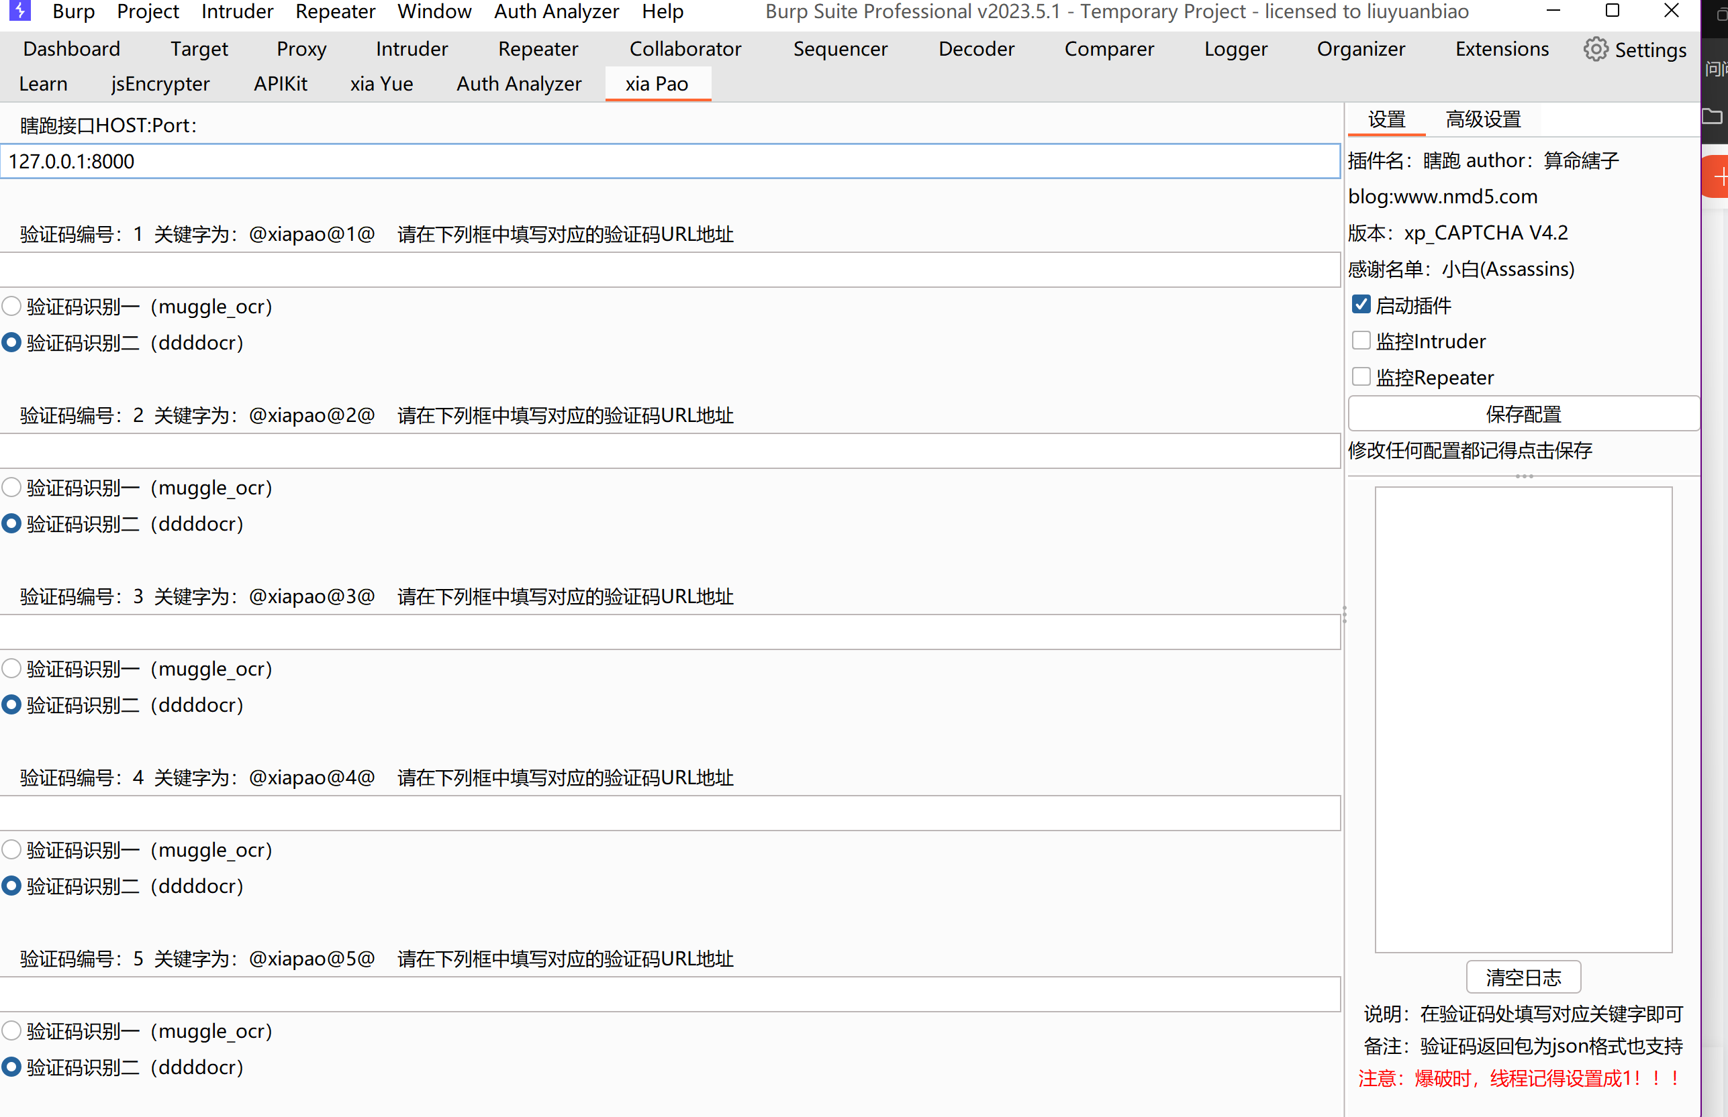1728x1117 pixels.
Task: Select ddddocr radio for captcha number 5
Action: [11, 1066]
